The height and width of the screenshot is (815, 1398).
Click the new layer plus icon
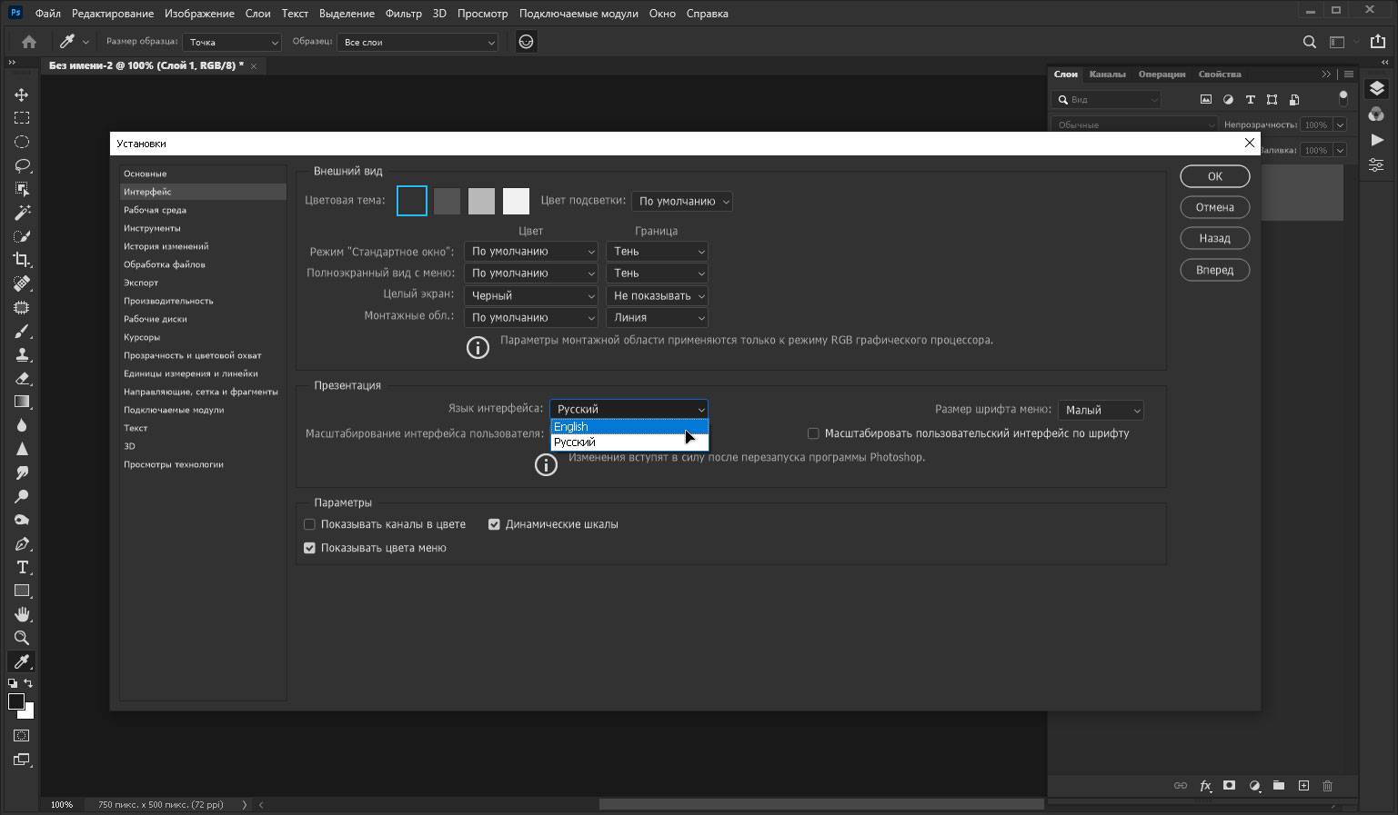point(1303,786)
